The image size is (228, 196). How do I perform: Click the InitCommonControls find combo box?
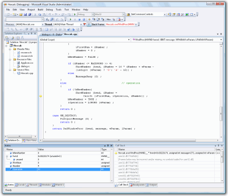tap(148, 15)
